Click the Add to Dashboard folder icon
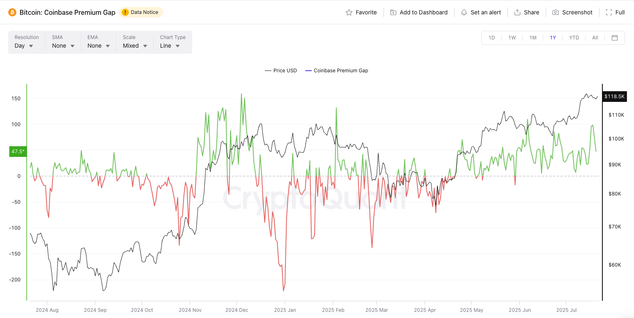Image resolution: width=634 pixels, height=318 pixels. tap(393, 12)
